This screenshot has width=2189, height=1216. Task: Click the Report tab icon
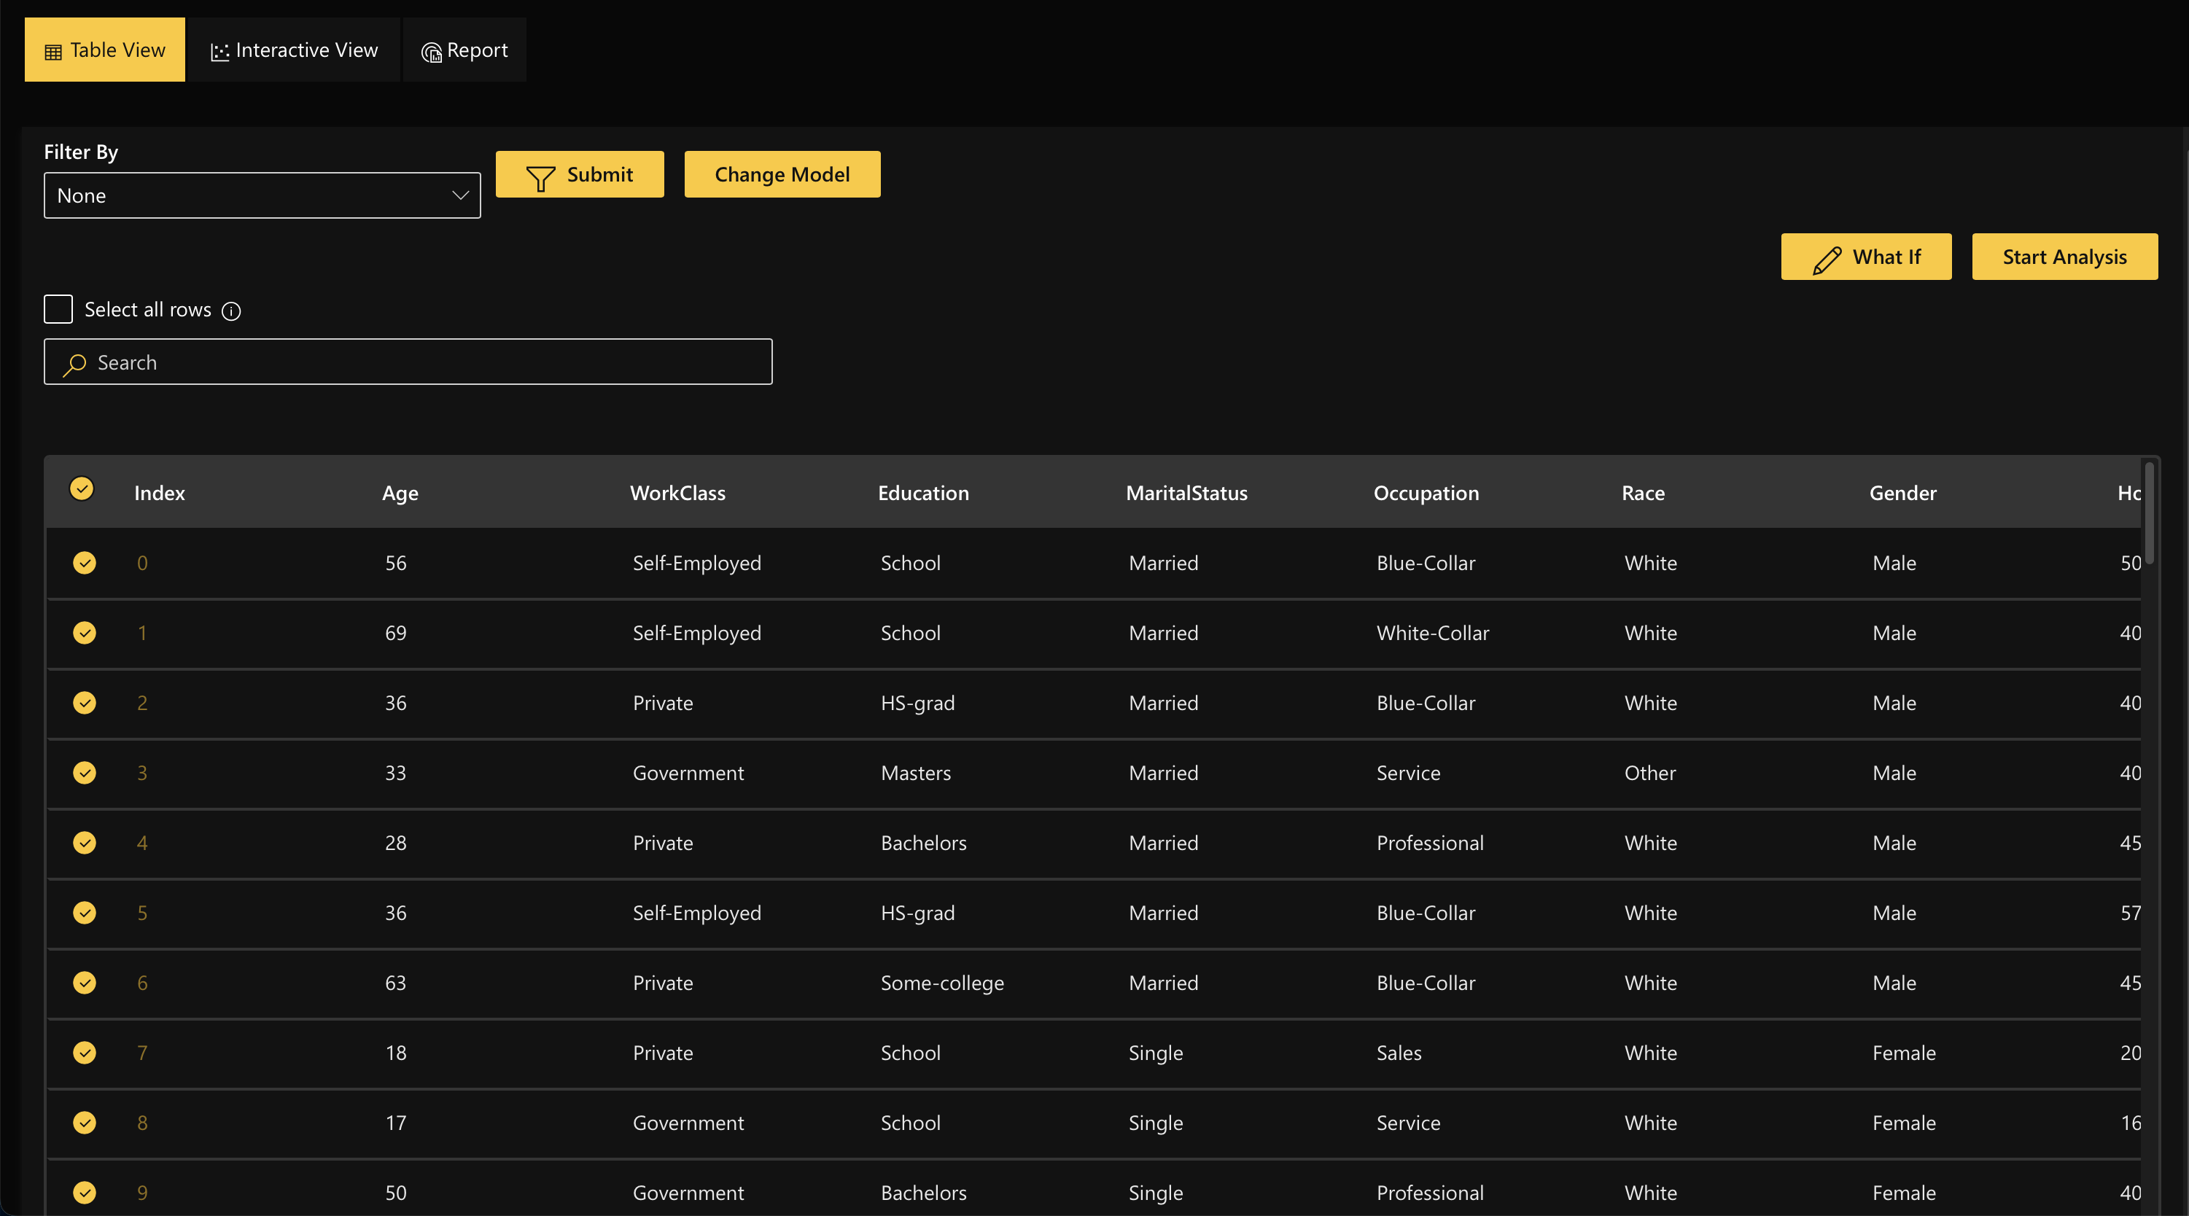tap(431, 52)
